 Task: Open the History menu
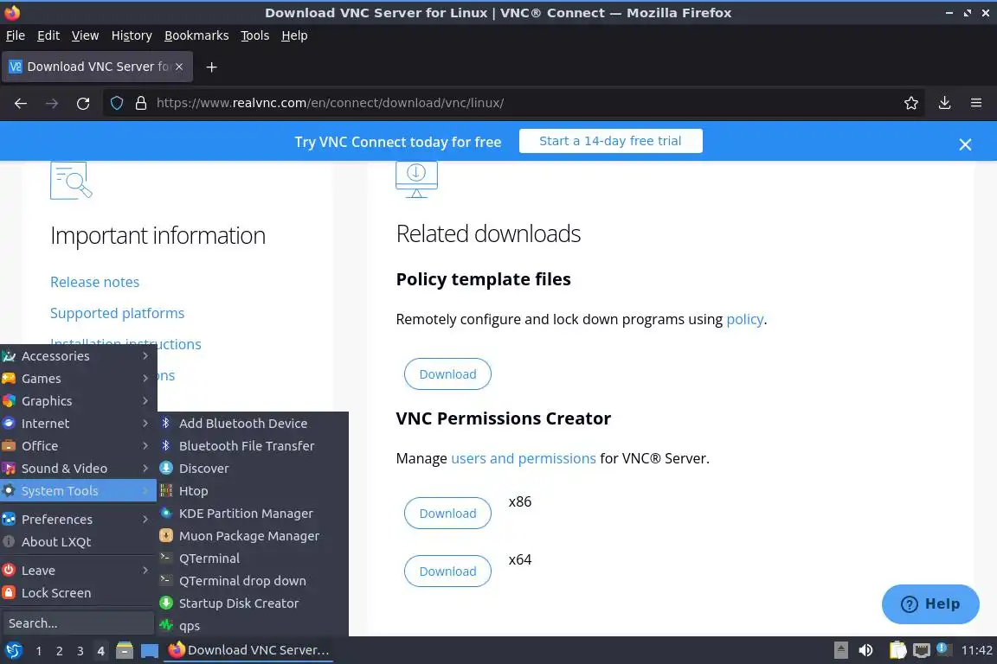coord(132,35)
